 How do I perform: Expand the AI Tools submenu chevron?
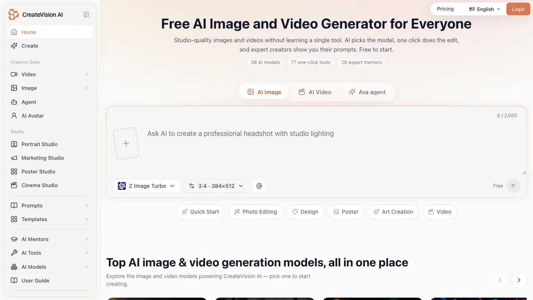(87, 253)
